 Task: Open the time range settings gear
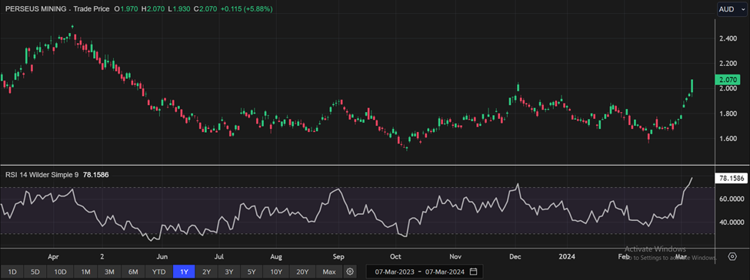click(x=350, y=272)
